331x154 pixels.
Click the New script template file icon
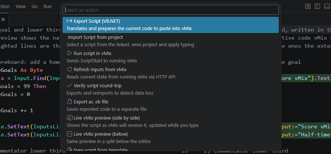point(70,150)
